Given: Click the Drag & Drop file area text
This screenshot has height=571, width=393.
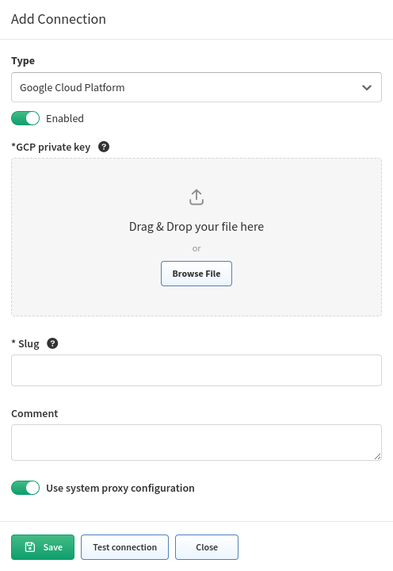Looking at the screenshot, I should coord(196,227).
